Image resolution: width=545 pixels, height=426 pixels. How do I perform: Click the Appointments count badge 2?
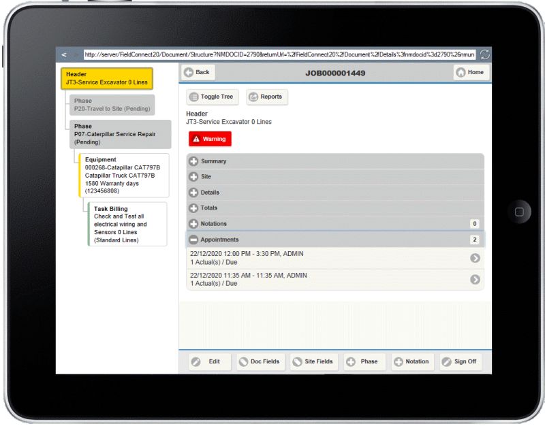(x=474, y=240)
